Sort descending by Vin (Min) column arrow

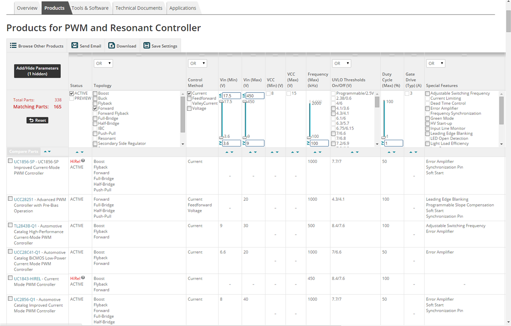(232, 152)
